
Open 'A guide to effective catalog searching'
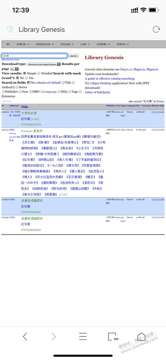pos(110,78)
